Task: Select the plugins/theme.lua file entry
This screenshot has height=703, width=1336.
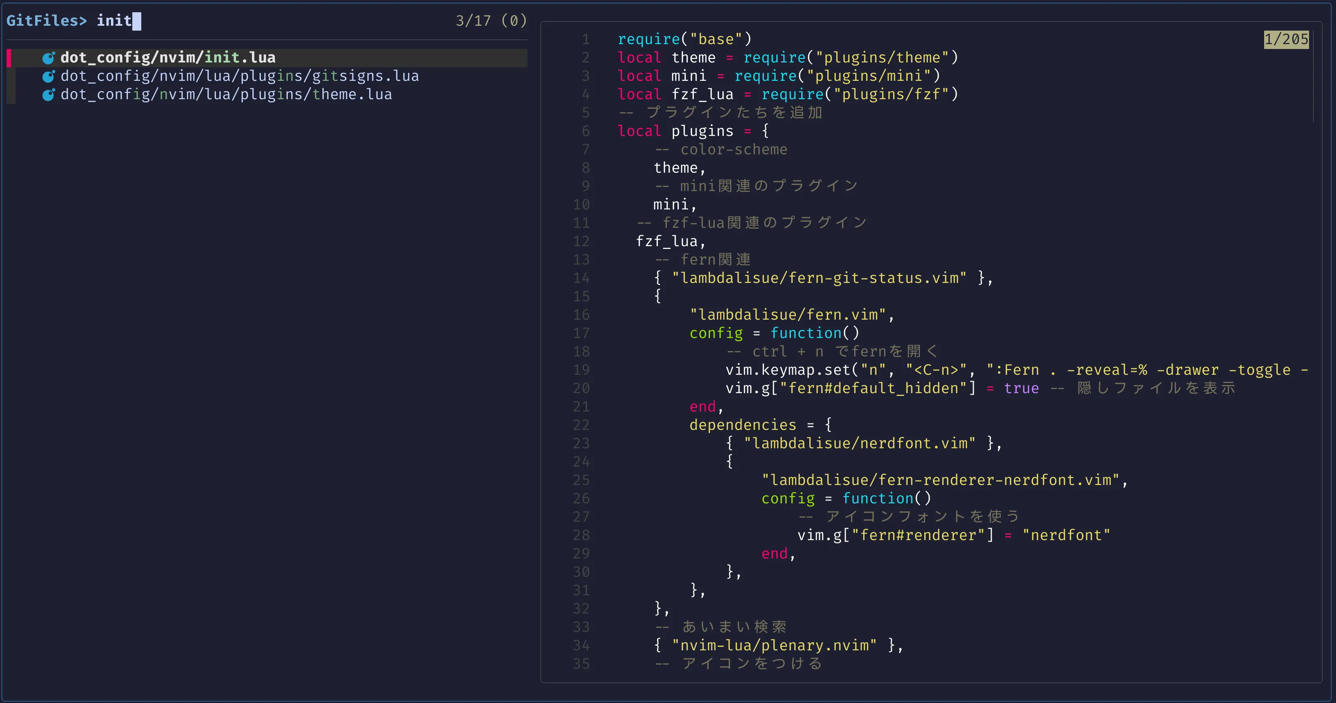Action: pyautogui.click(x=226, y=95)
